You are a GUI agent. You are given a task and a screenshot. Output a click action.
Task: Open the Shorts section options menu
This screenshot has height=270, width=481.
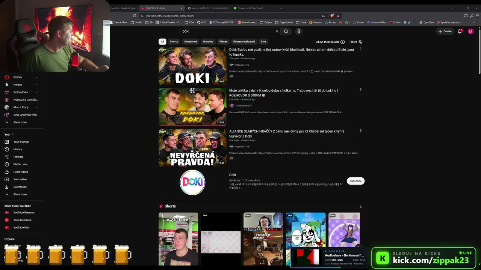[x=361, y=206]
